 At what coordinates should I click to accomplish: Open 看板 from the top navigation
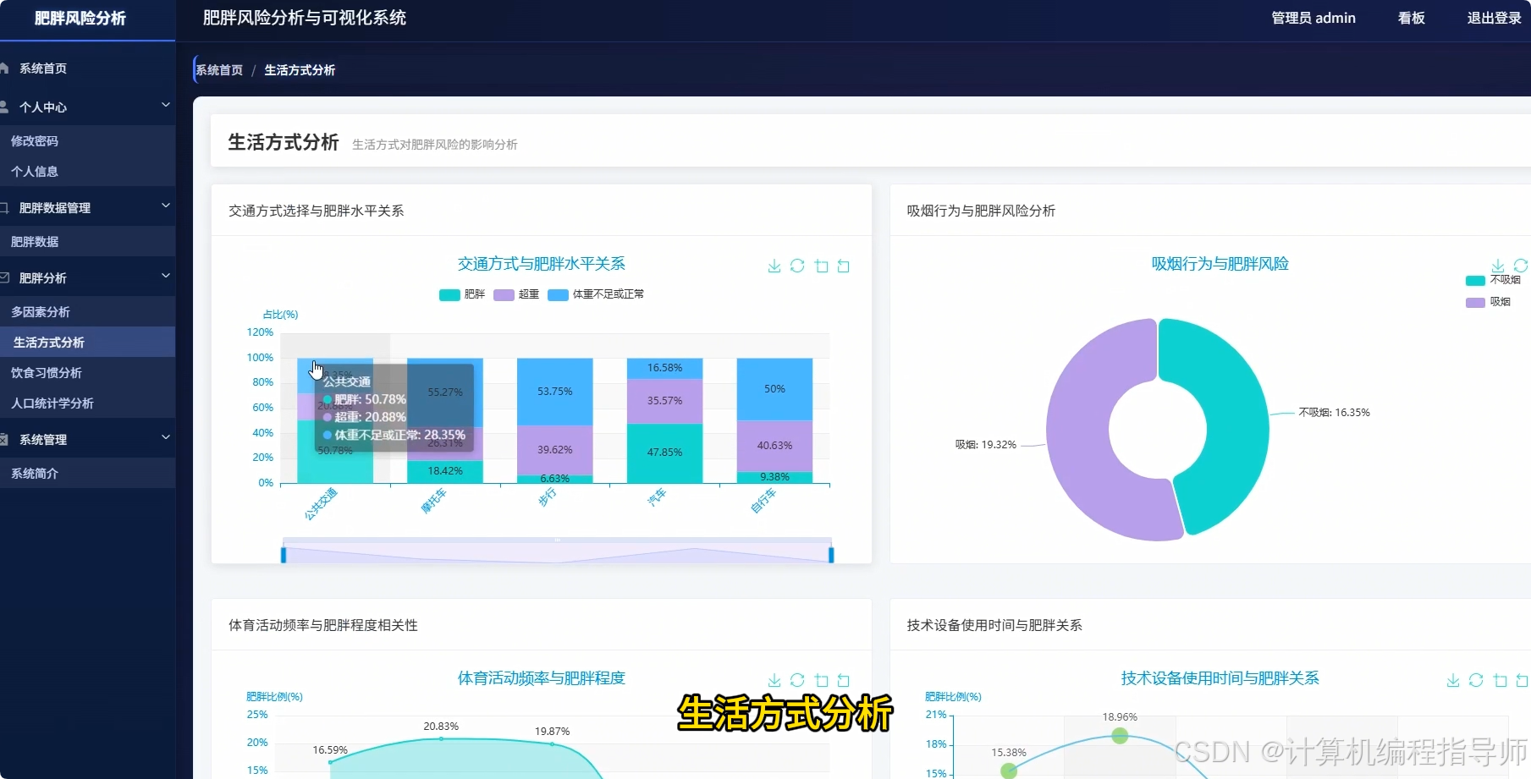(x=1410, y=18)
